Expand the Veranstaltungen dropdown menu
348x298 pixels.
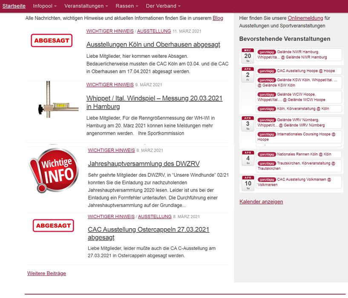tap(86, 6)
